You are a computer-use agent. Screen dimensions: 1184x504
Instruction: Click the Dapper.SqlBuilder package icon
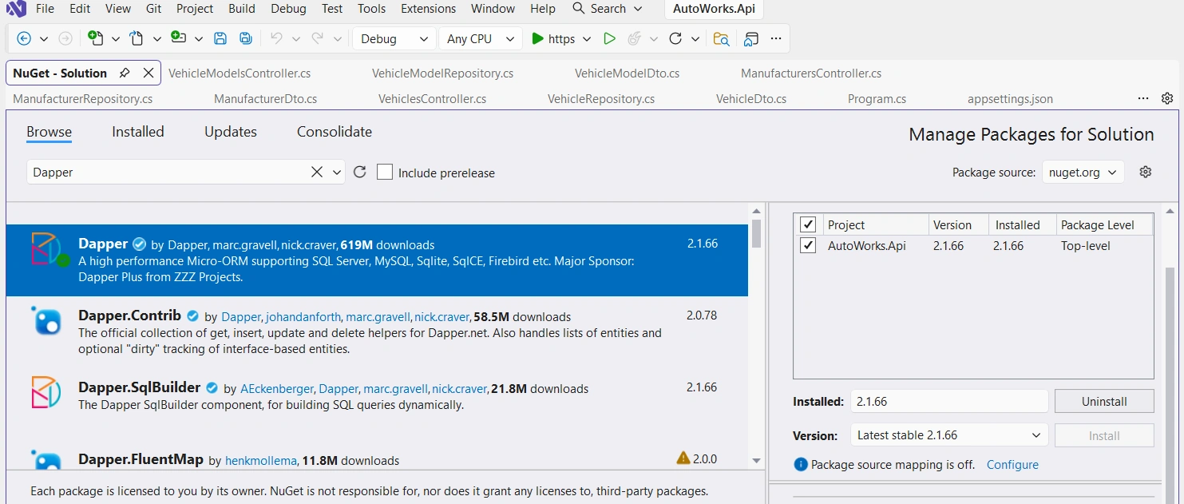coord(46,392)
